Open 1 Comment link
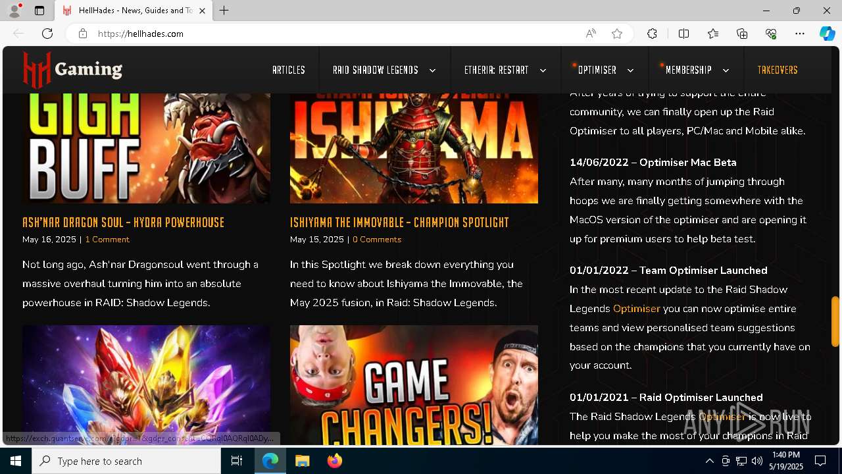Viewport: 842px width, 474px height. click(107, 240)
